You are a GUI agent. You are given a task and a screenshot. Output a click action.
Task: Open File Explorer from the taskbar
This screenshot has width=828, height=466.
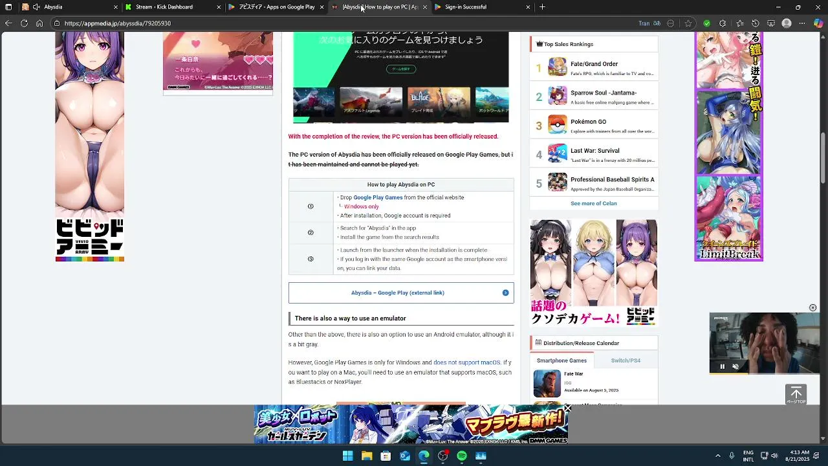[x=367, y=456]
